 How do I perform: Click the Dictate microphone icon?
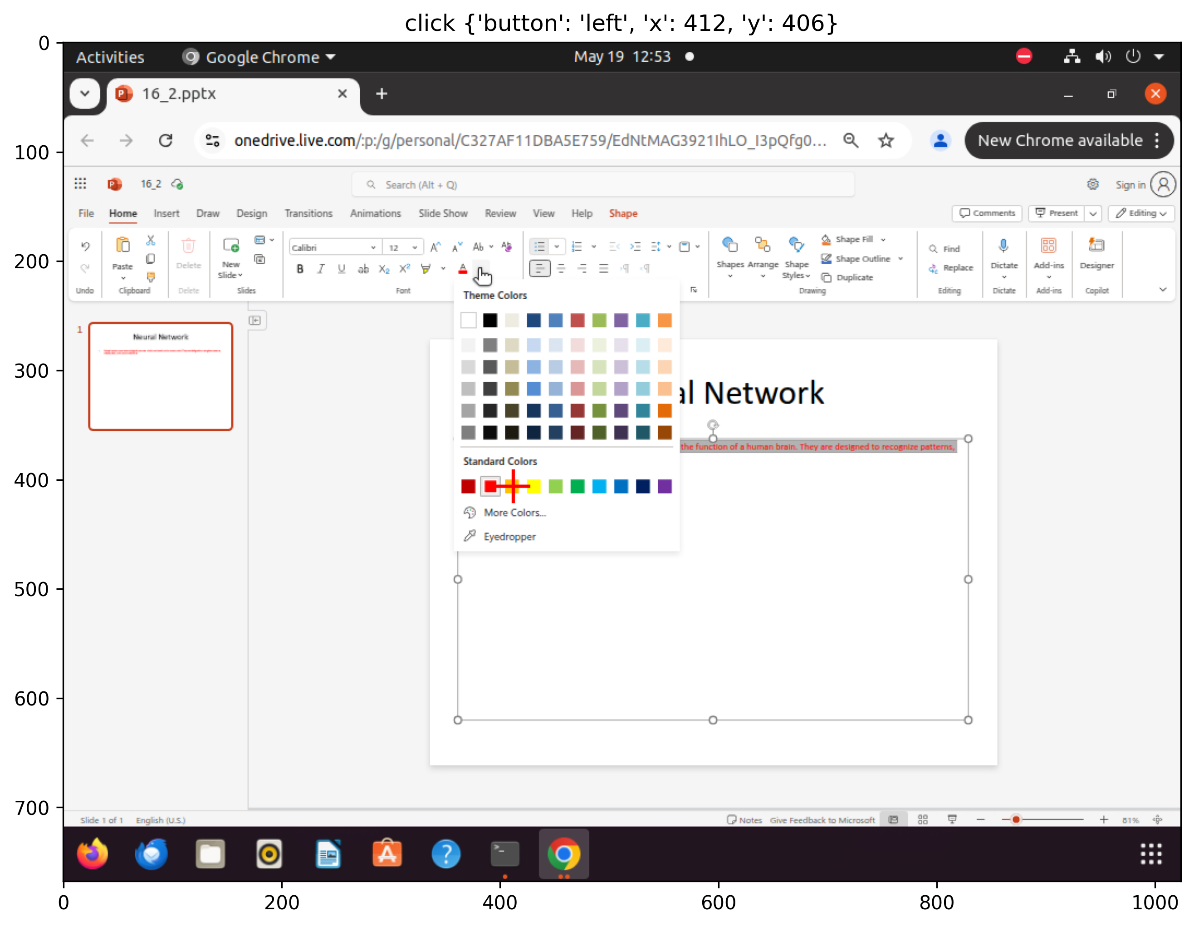tap(1004, 246)
